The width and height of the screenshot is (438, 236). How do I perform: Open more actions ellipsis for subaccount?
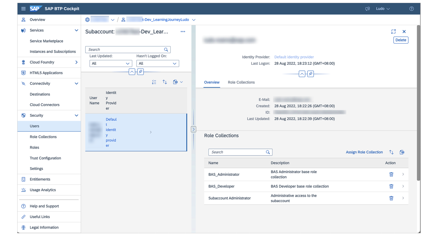click(x=183, y=32)
